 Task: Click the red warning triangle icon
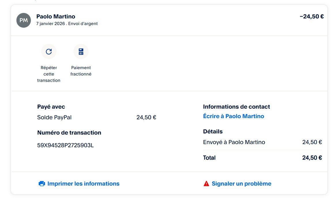(206, 184)
